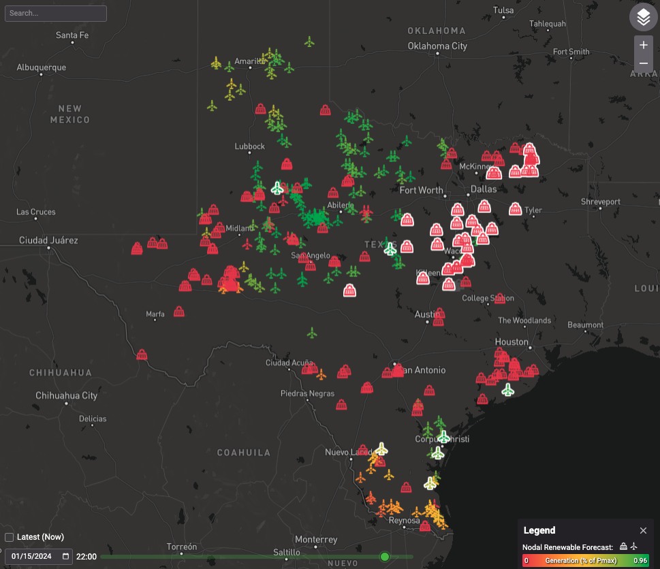Image resolution: width=660 pixels, height=569 pixels.
Task: Close the Legend panel
Action: point(643,531)
